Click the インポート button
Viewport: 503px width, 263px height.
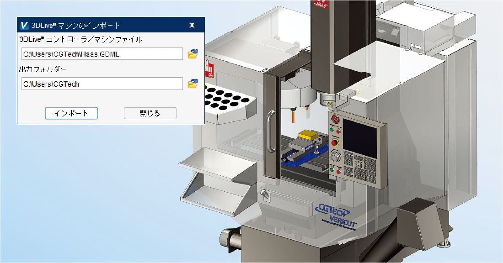click(71, 113)
